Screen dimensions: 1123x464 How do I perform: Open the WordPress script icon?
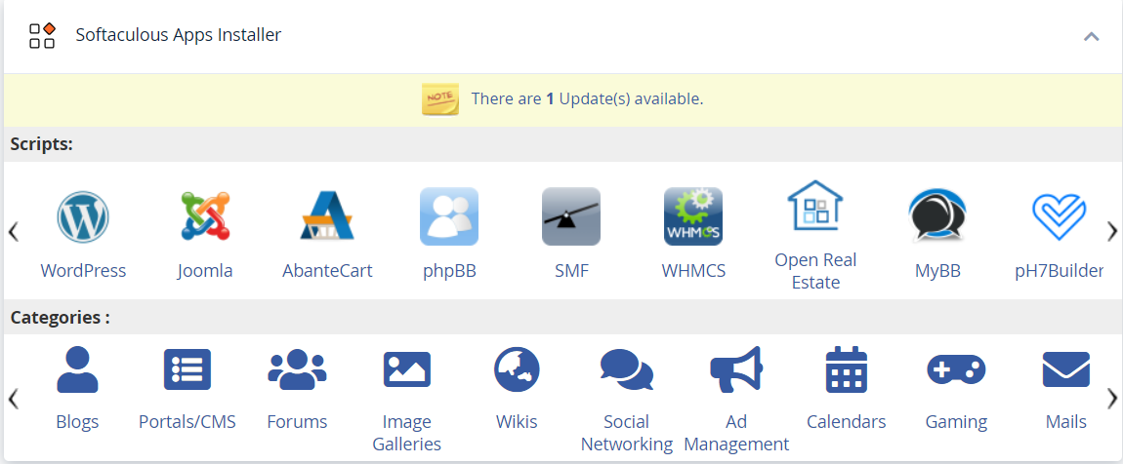(83, 216)
